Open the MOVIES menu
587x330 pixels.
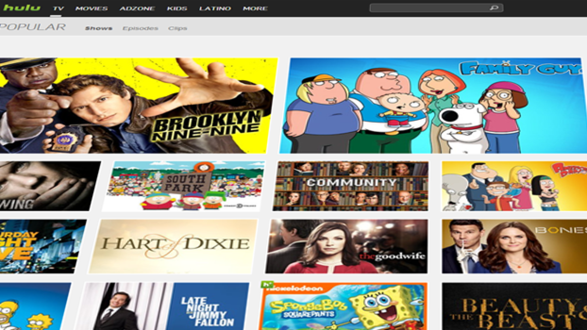(91, 9)
